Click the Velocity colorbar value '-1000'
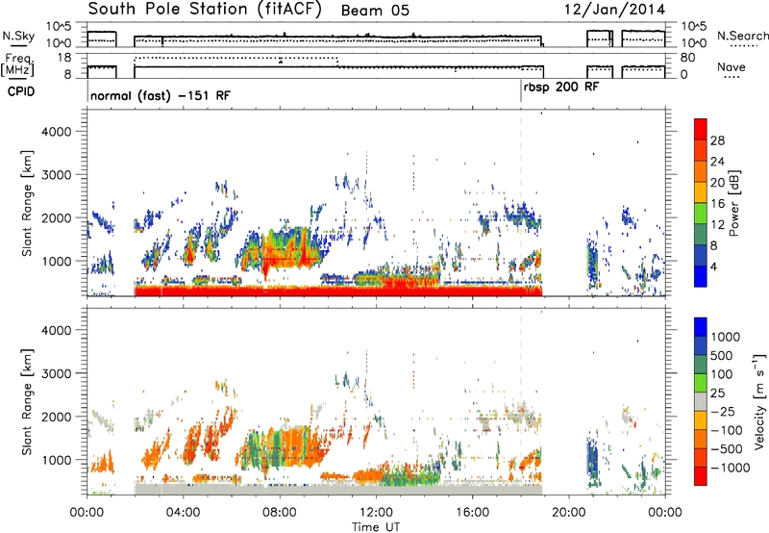 [730, 468]
